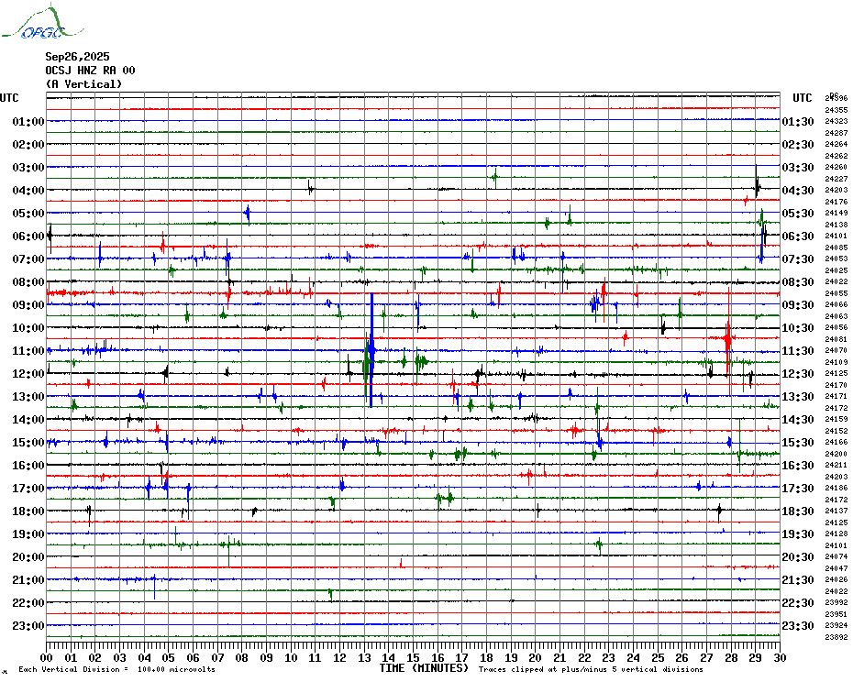The image size is (853, 682).
Task: Select the 23:30 half-hour label beside the plot
Action: 797,626
